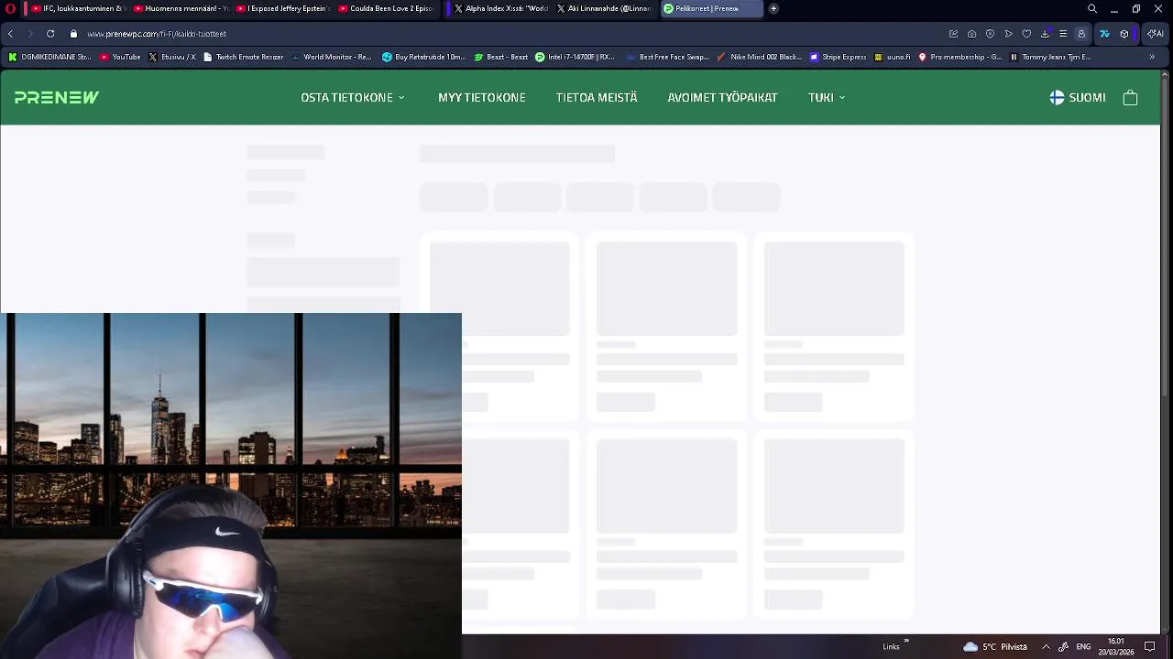
Task: Open the MYY TIETOKONE page
Action: 482,97
